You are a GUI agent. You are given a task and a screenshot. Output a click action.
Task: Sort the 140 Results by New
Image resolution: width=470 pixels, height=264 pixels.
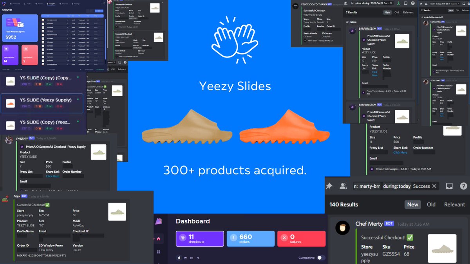pyautogui.click(x=412, y=204)
